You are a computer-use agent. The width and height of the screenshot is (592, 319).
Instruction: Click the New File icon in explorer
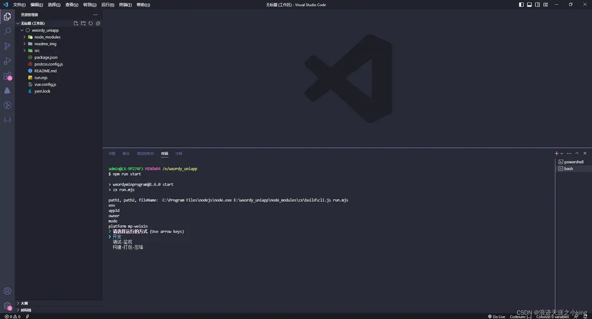coord(76,24)
